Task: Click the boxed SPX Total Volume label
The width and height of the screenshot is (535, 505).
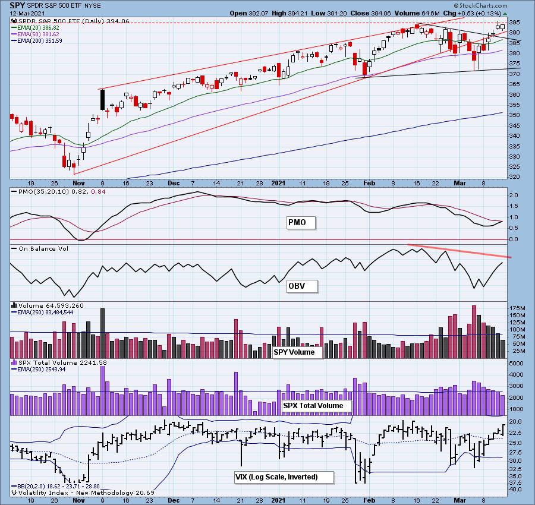Action: (x=317, y=405)
